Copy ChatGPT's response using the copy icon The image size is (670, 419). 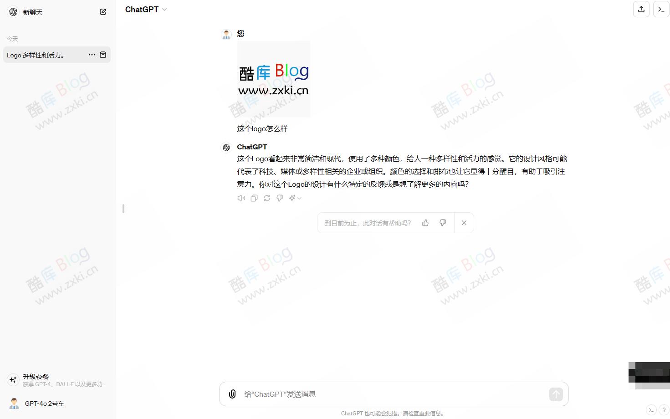pos(254,198)
